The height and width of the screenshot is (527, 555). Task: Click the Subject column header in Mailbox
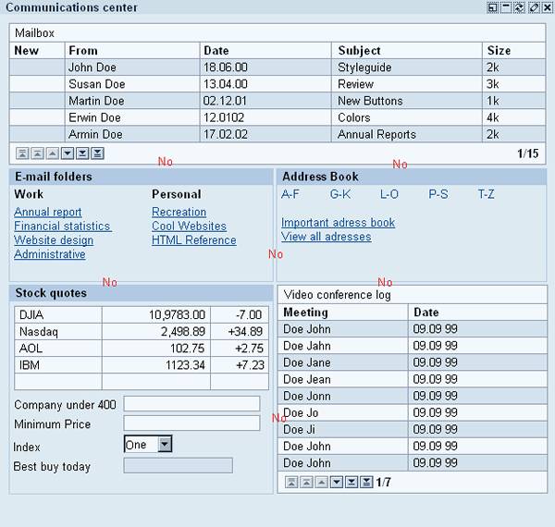360,51
